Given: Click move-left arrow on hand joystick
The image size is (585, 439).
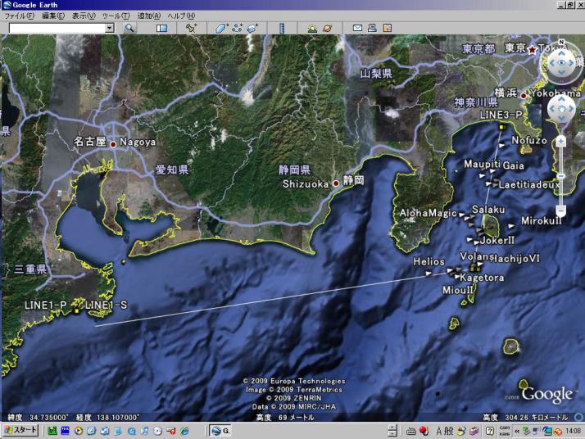Looking at the screenshot, I should [x=551, y=109].
